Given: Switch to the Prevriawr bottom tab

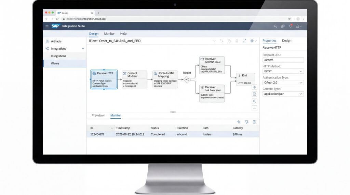Looking at the screenshot, I should pos(98,115).
